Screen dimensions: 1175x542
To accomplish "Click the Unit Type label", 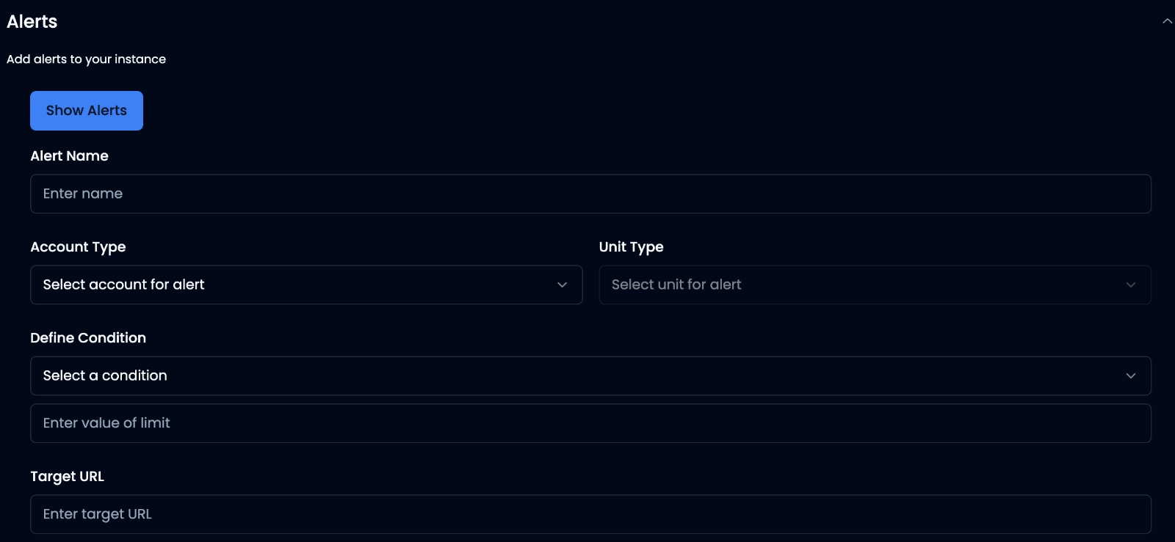I will [x=631, y=247].
